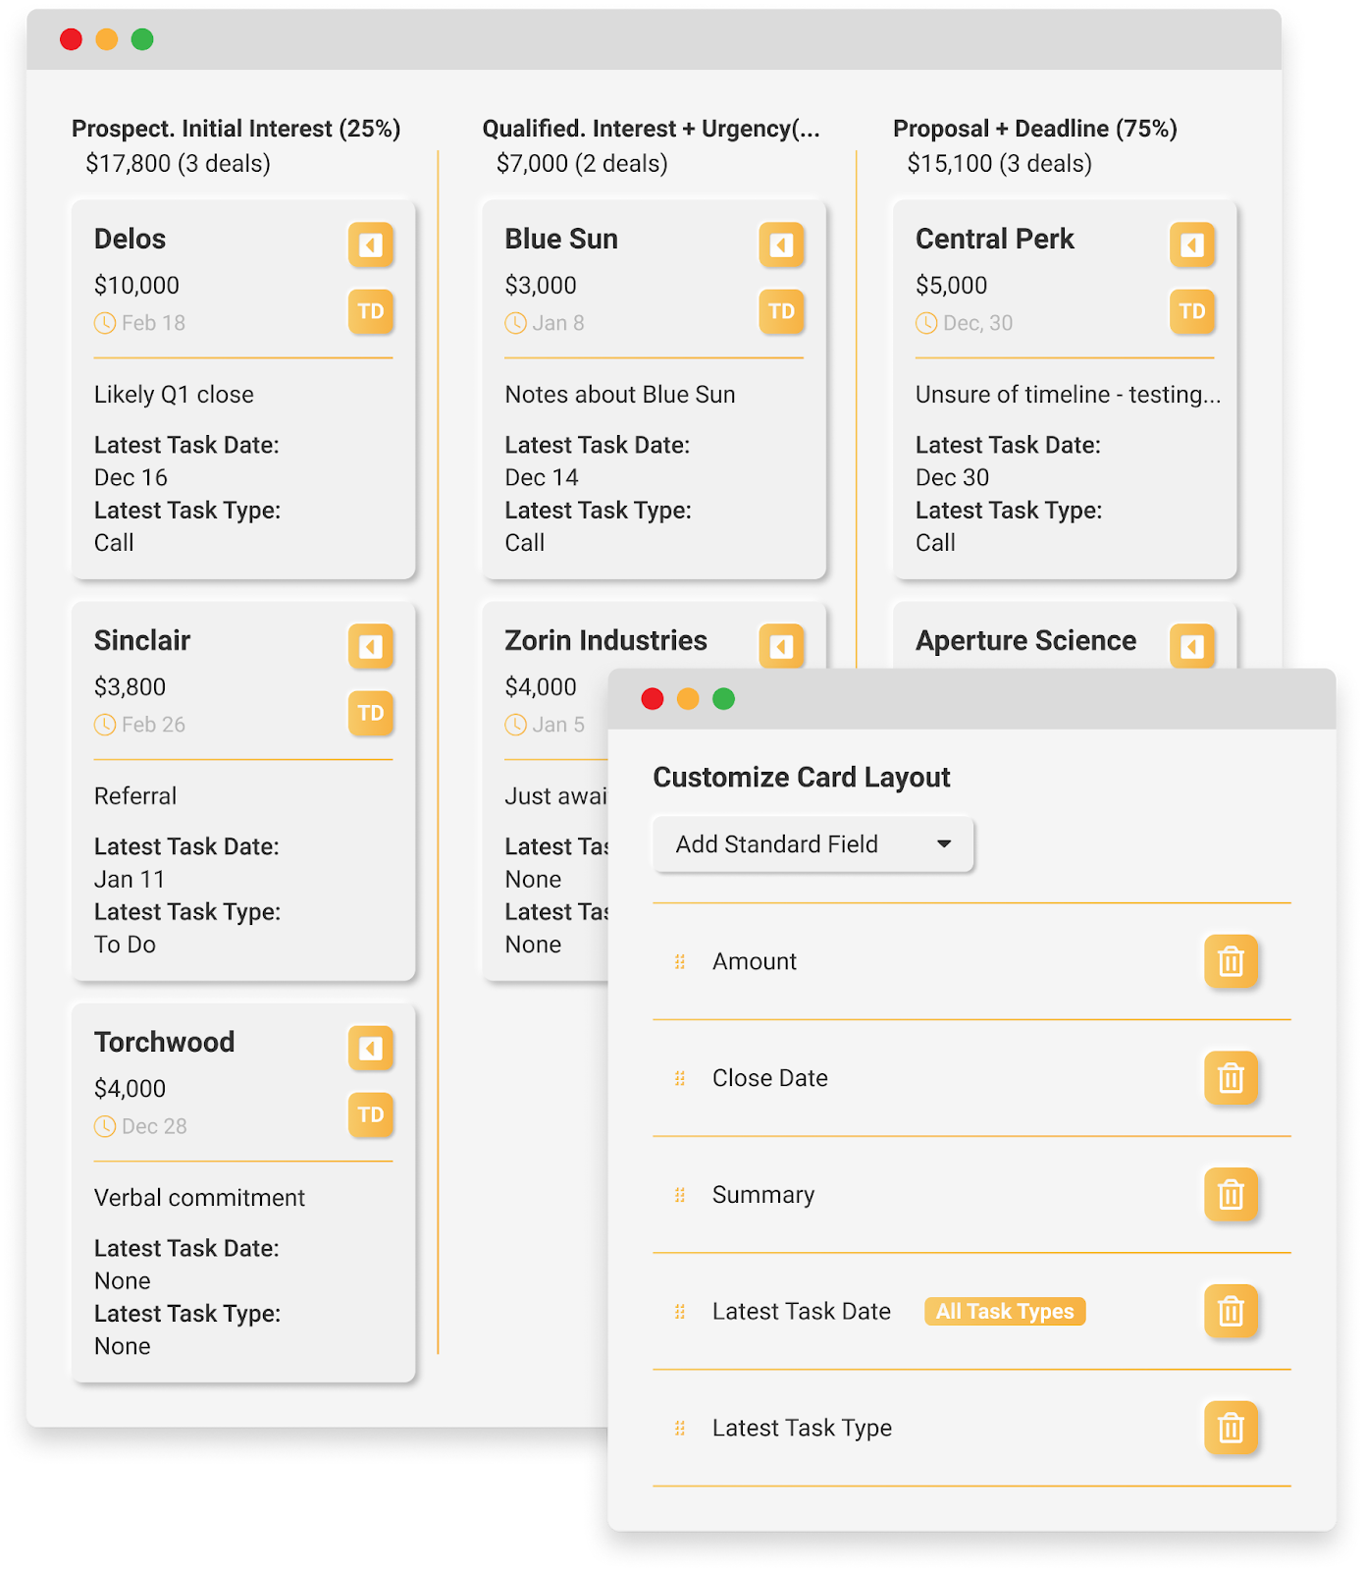Click the Customize Card Layout heading
Image resolution: width=1363 pixels, height=1571 pixels.
pyautogui.click(x=802, y=778)
